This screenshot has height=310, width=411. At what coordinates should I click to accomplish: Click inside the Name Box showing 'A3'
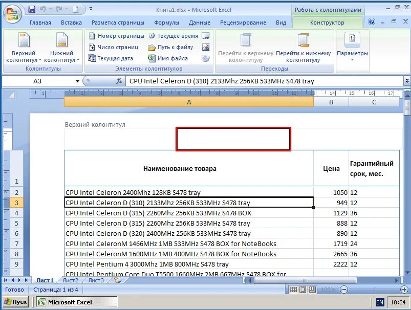coord(38,81)
